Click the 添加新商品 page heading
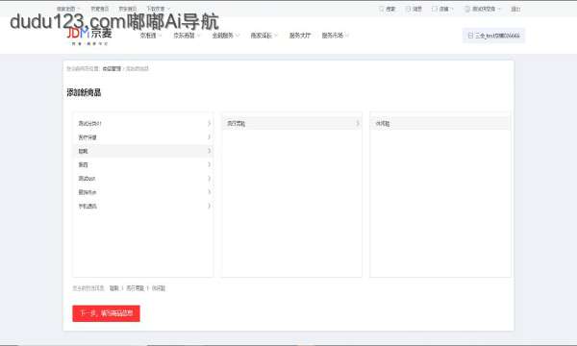Screen dimensions: 577x346 click(x=84, y=92)
